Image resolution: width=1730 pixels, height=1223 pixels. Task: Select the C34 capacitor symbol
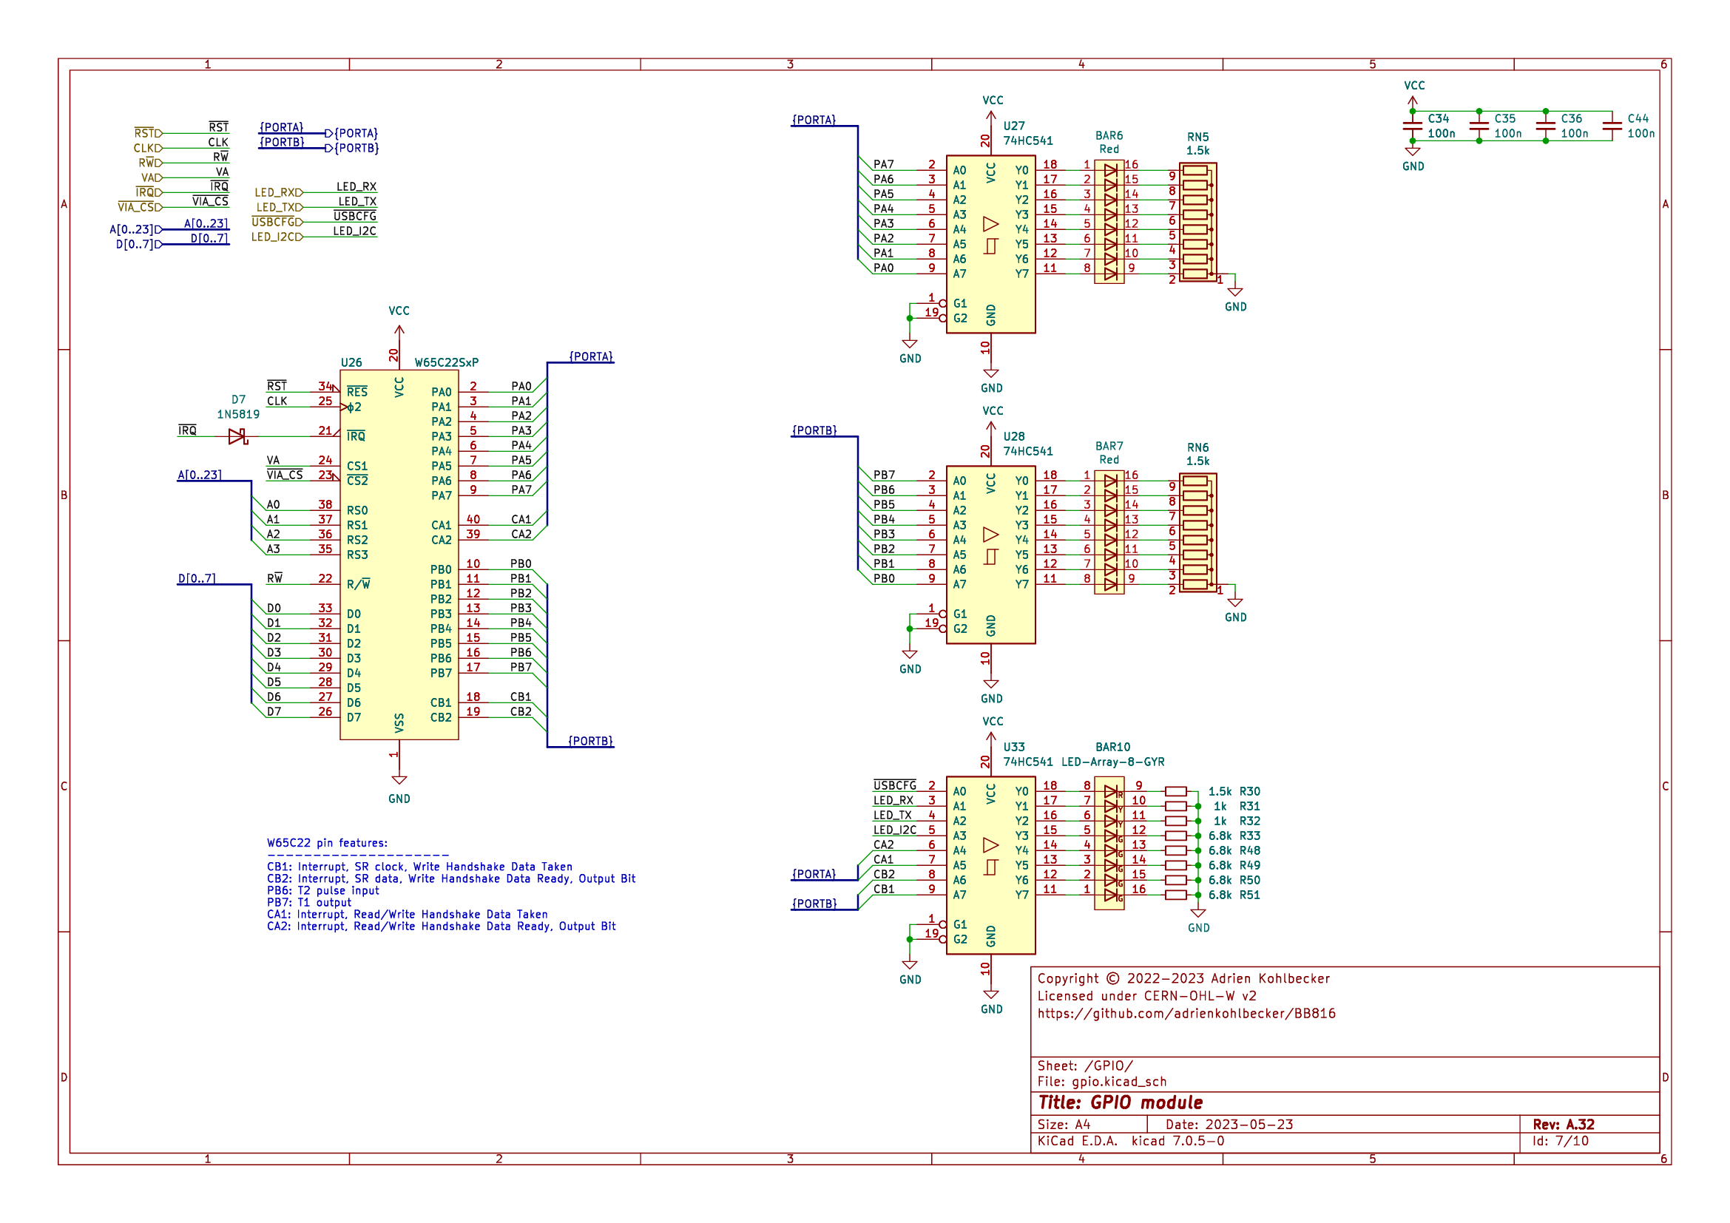pos(1413,126)
